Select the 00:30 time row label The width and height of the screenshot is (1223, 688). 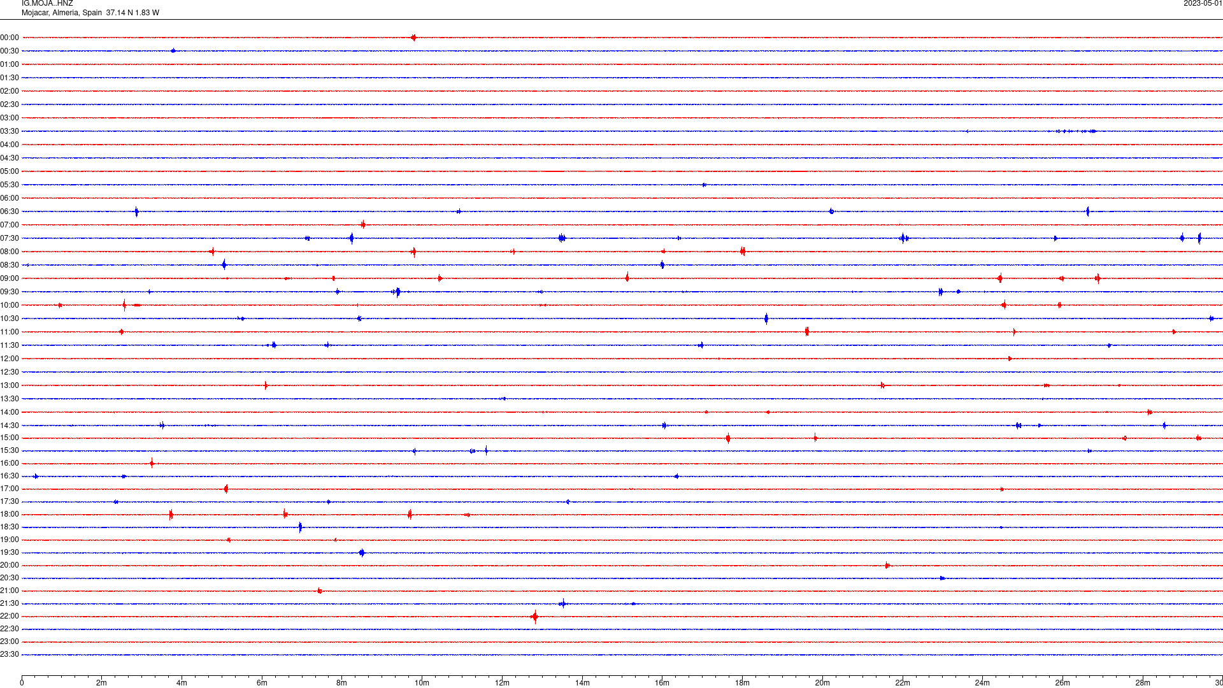click(10, 51)
